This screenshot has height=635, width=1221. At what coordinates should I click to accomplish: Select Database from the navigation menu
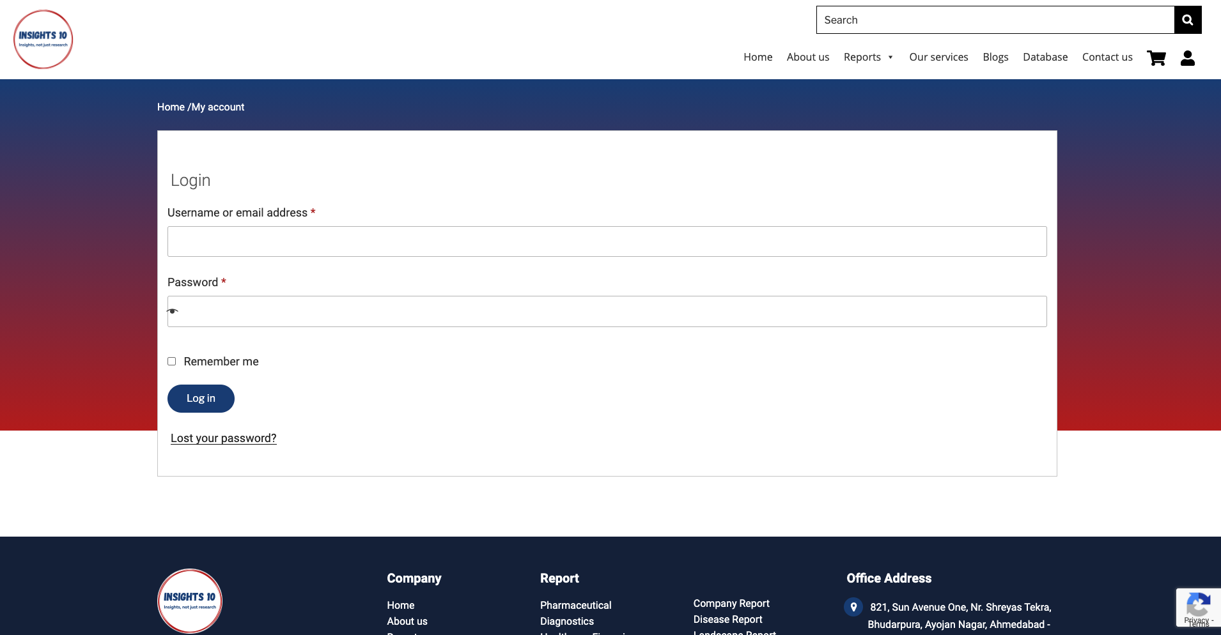pos(1045,57)
